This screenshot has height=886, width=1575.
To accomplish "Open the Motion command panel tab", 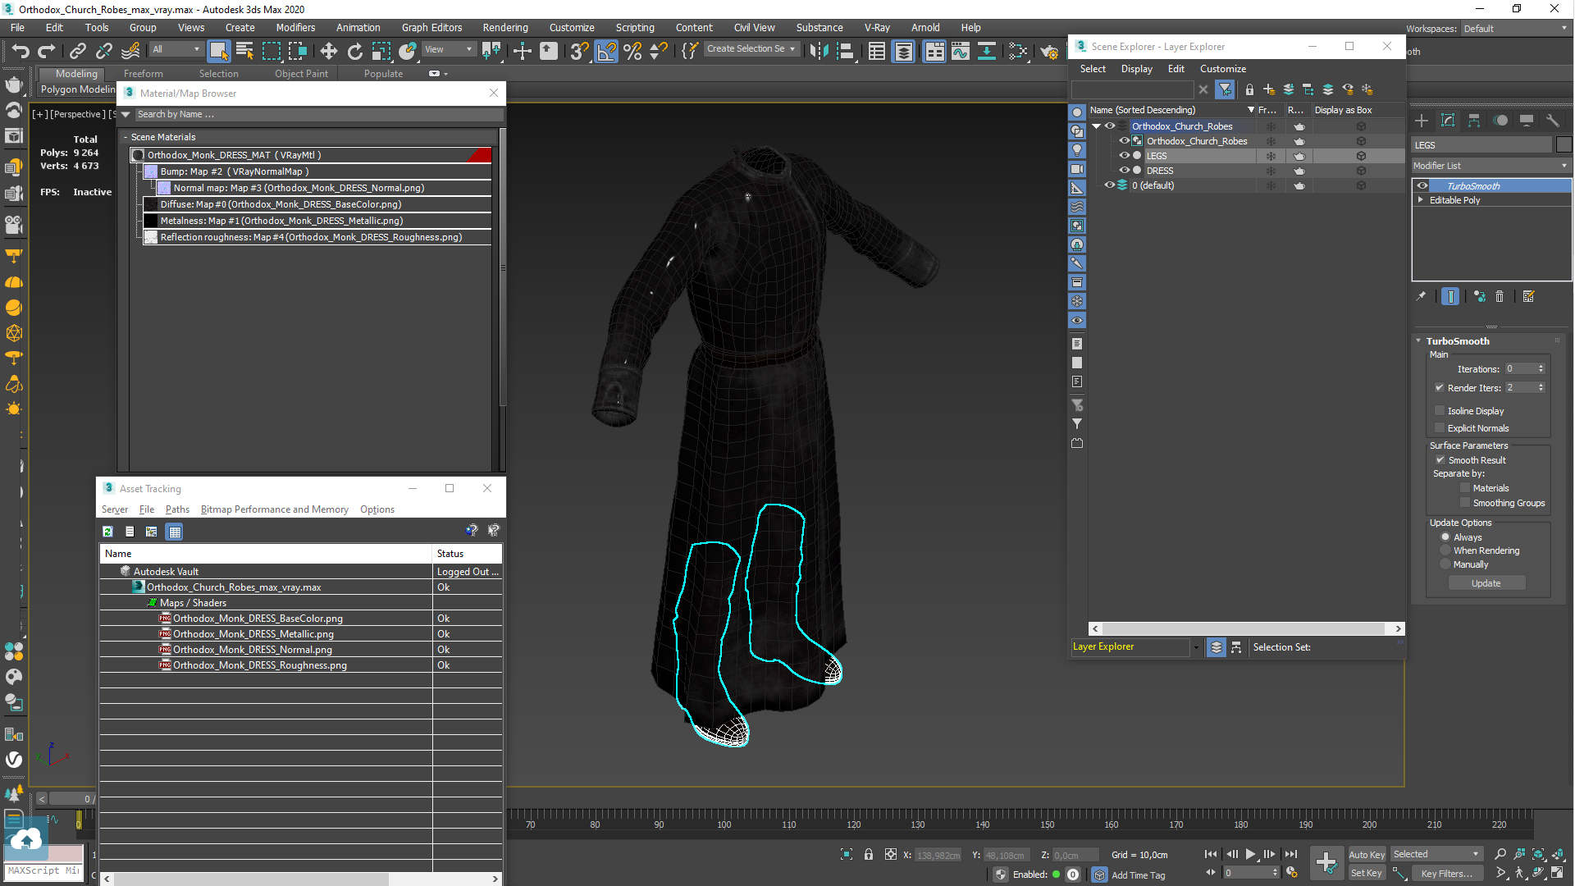I will point(1500,121).
